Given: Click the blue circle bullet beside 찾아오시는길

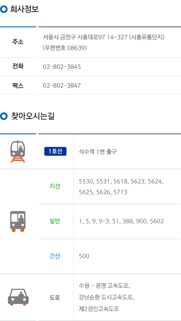Looking at the screenshot, I should click(x=4, y=116).
